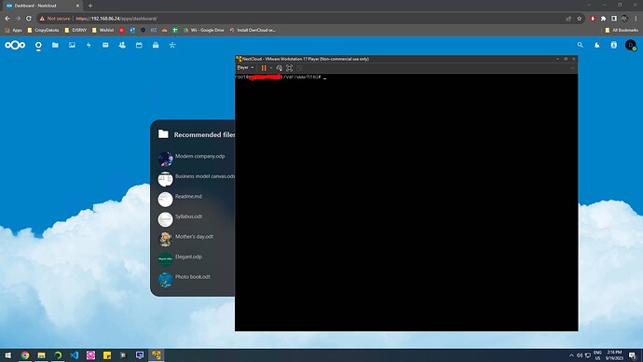This screenshot has height=362, width=643.
Task: Open the Chrome three-dot menu
Action: [636, 19]
